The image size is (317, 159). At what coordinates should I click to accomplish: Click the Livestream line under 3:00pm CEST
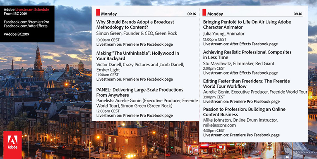click(x=241, y=101)
